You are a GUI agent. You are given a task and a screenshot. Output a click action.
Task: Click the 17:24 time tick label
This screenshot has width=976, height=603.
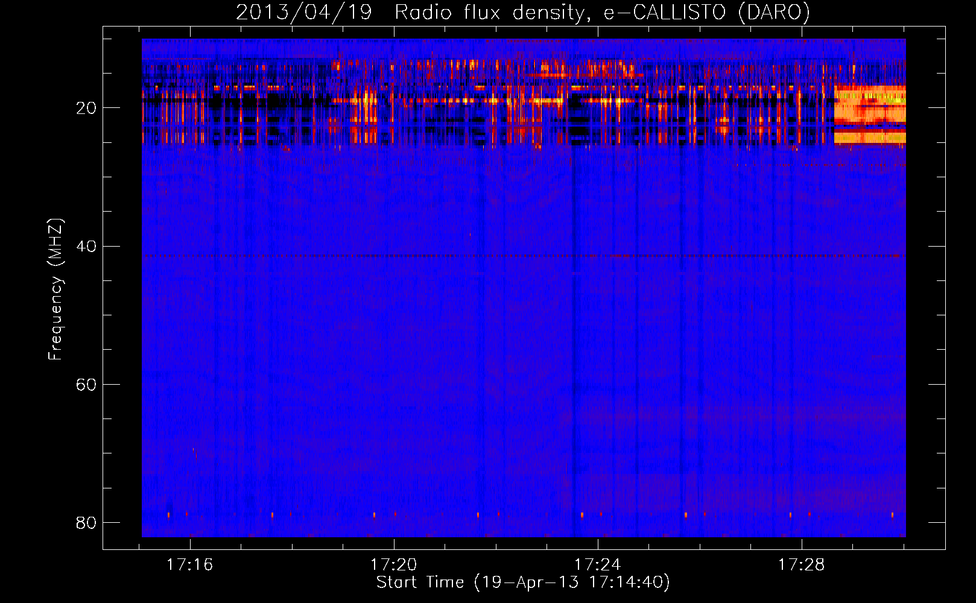pyautogui.click(x=598, y=565)
